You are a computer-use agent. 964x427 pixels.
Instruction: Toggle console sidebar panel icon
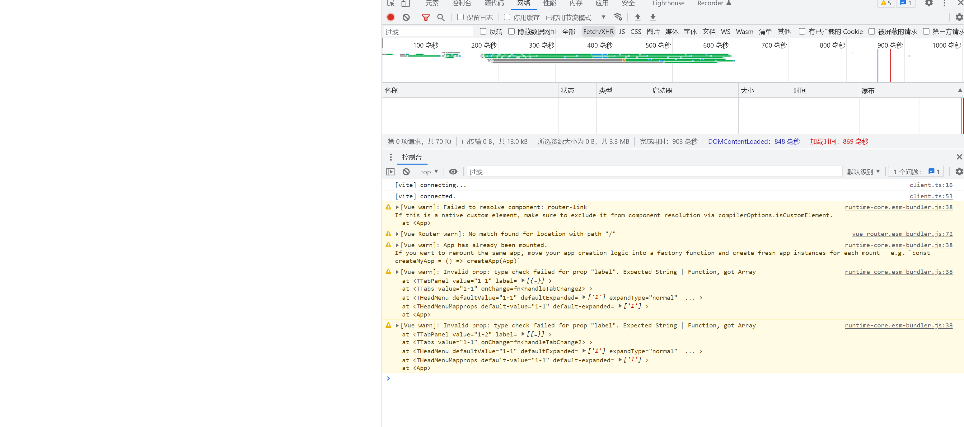click(x=390, y=172)
